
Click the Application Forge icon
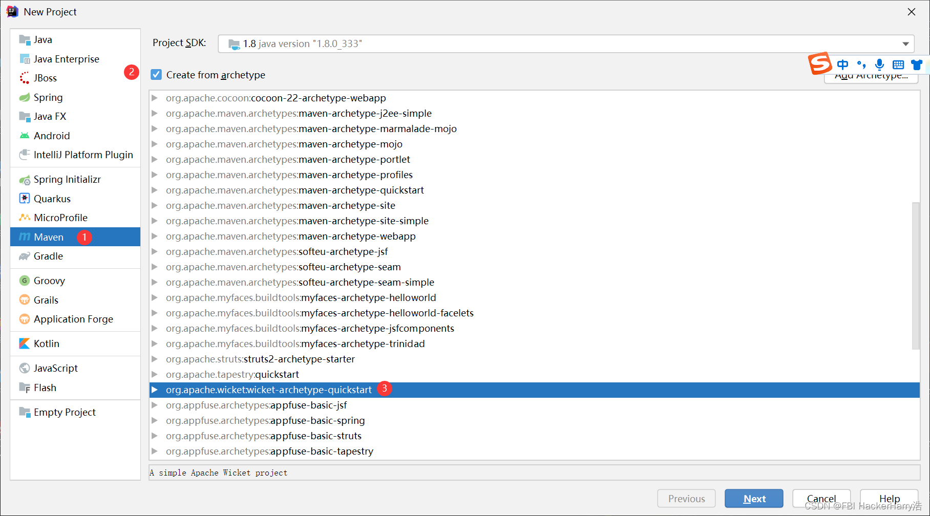pyautogui.click(x=25, y=319)
